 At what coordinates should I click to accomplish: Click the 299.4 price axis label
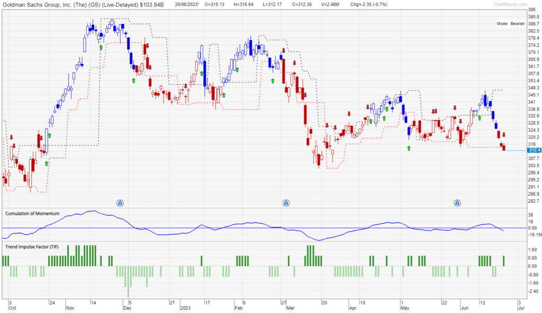(534, 173)
